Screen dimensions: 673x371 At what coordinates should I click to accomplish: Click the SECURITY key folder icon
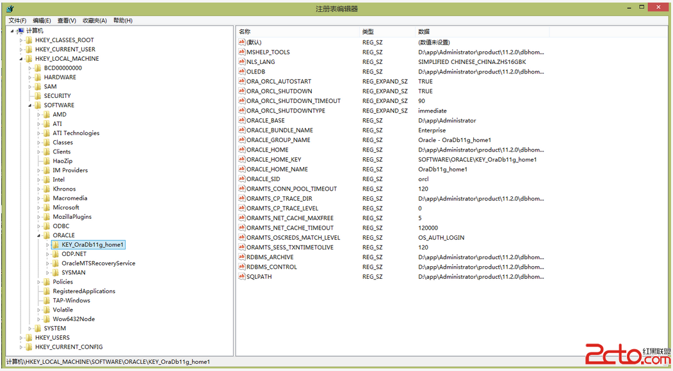(x=38, y=96)
